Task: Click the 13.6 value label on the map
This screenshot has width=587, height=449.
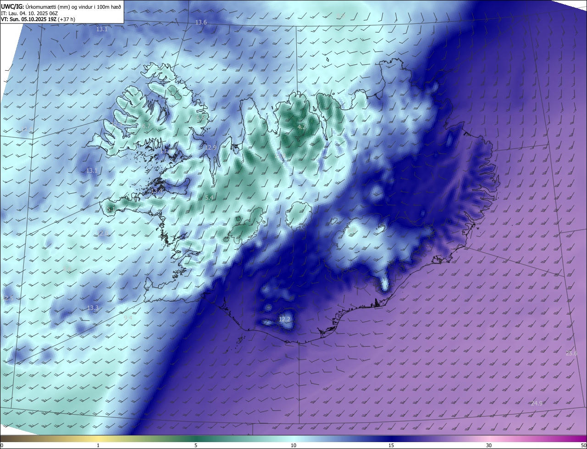Action: click(x=201, y=22)
